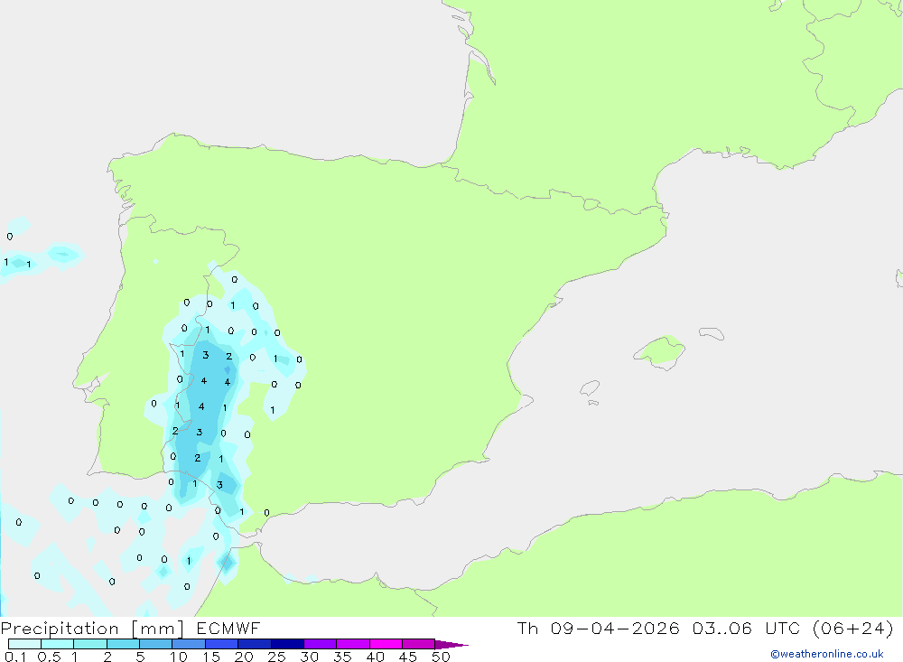Click the 0.5–1 mm legend color box
The height and width of the screenshot is (662, 903).
pyautogui.click(x=58, y=644)
